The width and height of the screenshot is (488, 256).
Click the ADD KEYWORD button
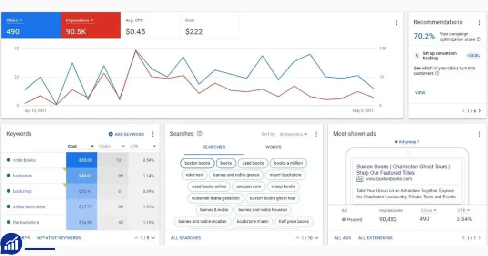pyautogui.click(x=126, y=134)
